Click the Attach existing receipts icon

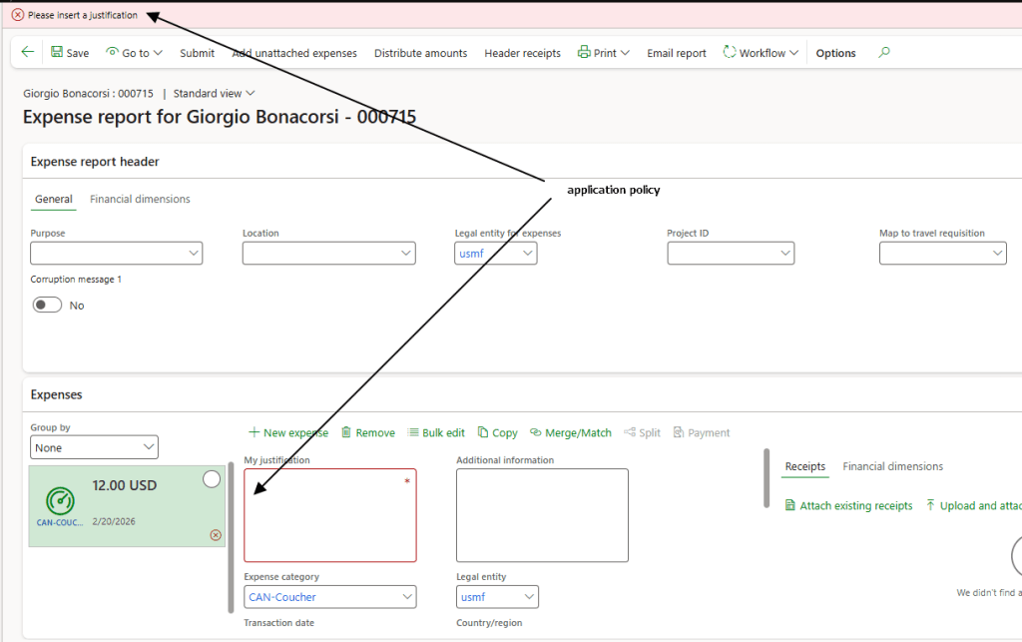pos(790,506)
